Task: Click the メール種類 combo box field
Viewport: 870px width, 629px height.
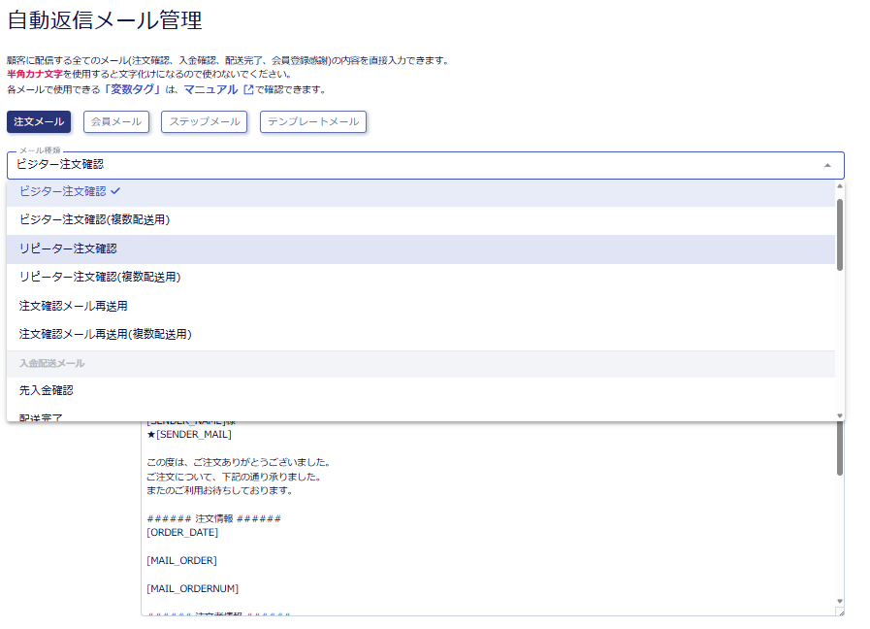Action: click(x=417, y=165)
